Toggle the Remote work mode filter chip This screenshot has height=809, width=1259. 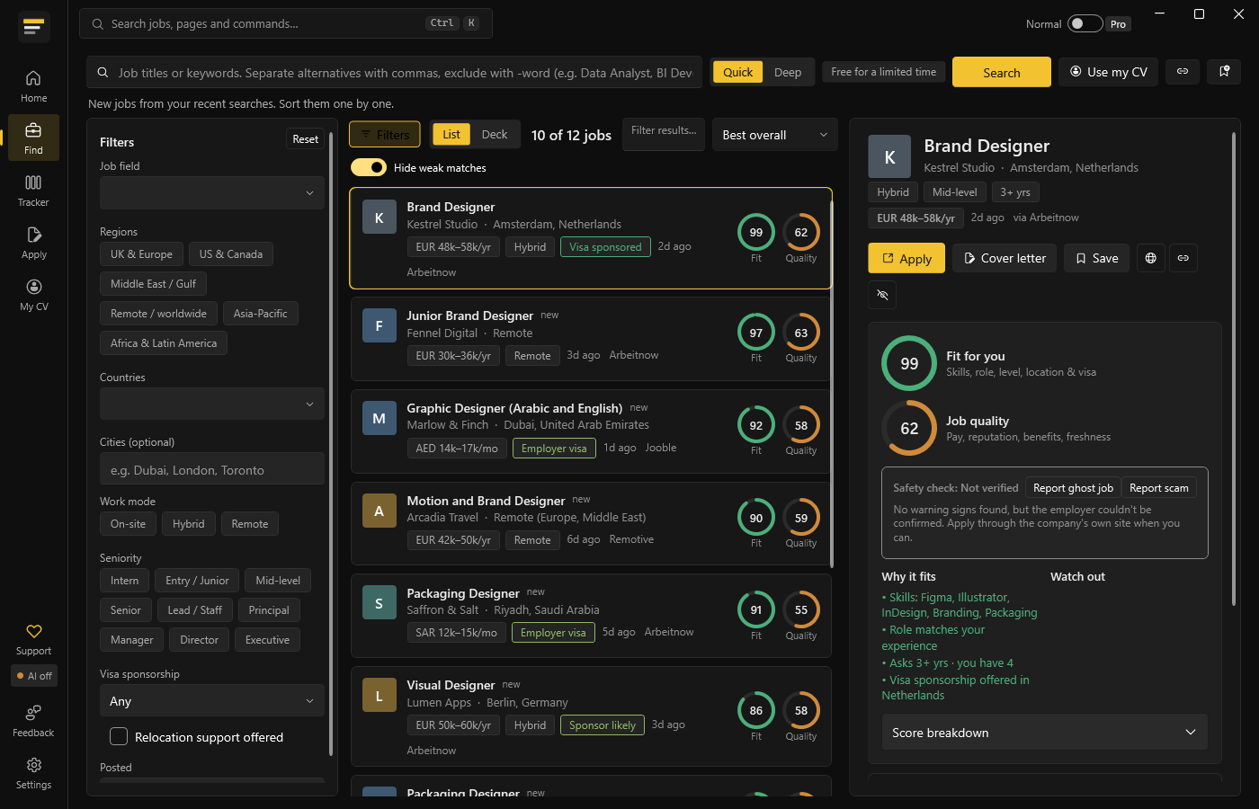[250, 524]
